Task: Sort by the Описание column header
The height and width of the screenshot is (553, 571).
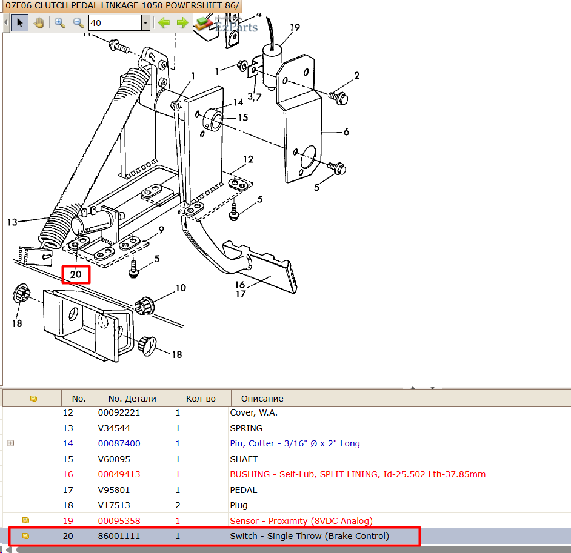Action: [262, 399]
